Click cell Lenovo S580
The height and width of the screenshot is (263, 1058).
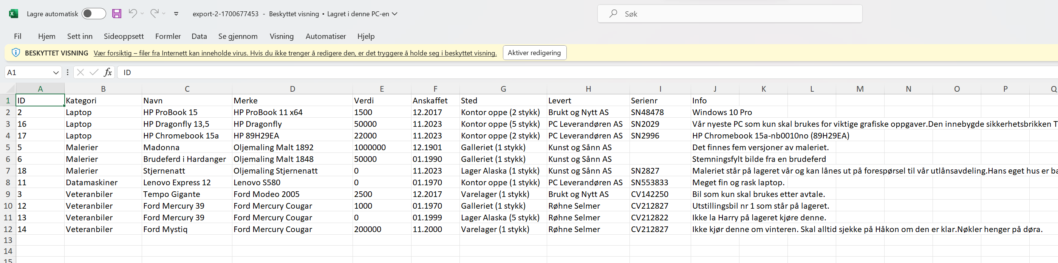click(292, 183)
